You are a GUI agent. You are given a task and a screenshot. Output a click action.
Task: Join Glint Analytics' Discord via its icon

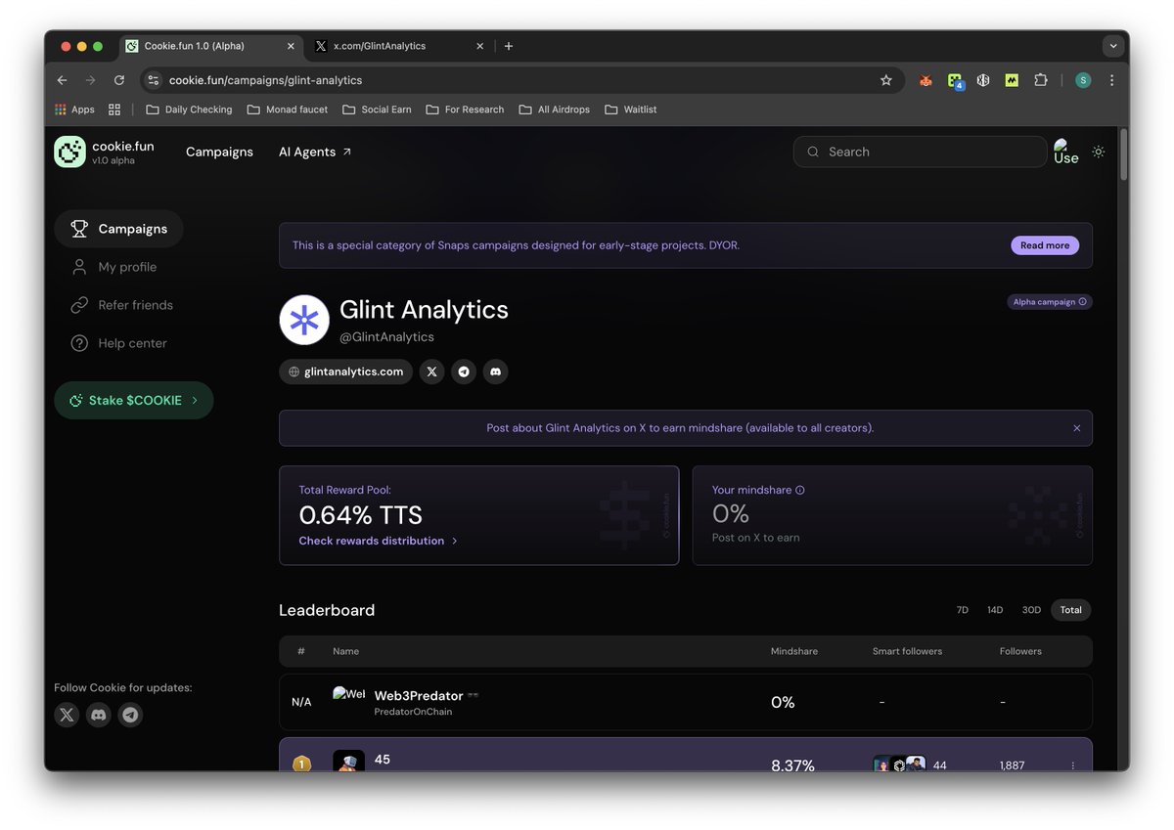point(495,371)
